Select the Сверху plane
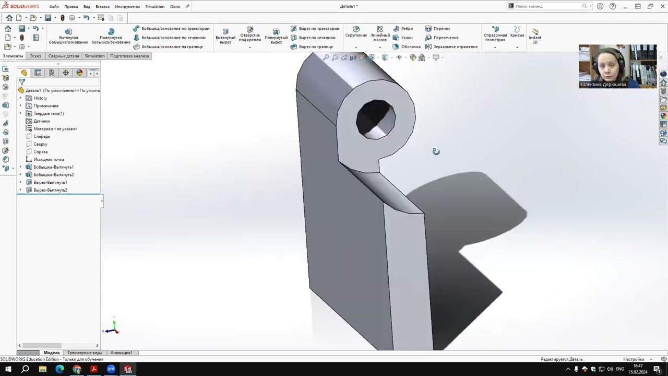 coord(40,144)
